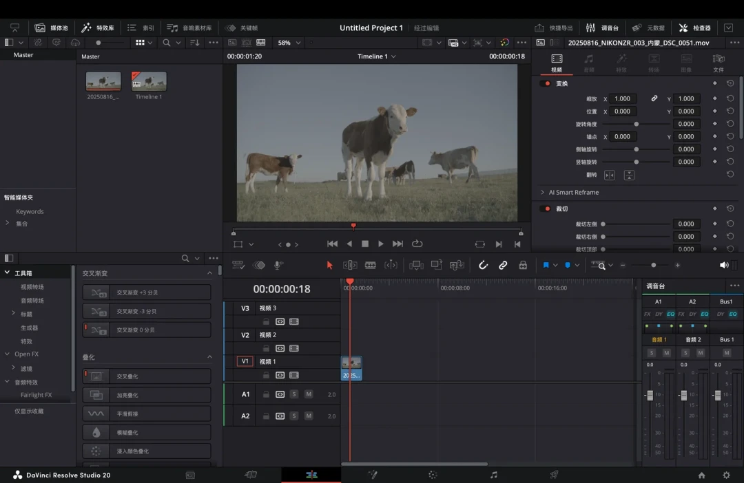Toggle the 检查器 inspector button
The height and width of the screenshot is (483, 744).
(x=694, y=28)
